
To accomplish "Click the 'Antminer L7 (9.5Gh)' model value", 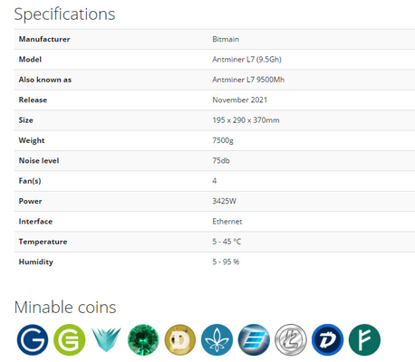I will pyautogui.click(x=246, y=60).
